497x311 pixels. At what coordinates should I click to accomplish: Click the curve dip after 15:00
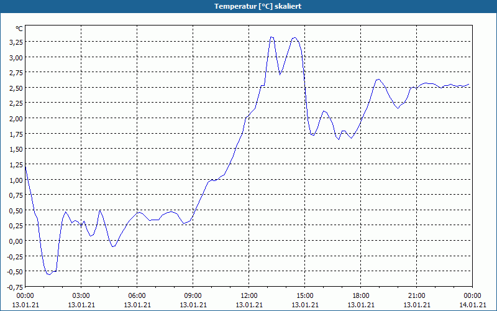click(313, 135)
